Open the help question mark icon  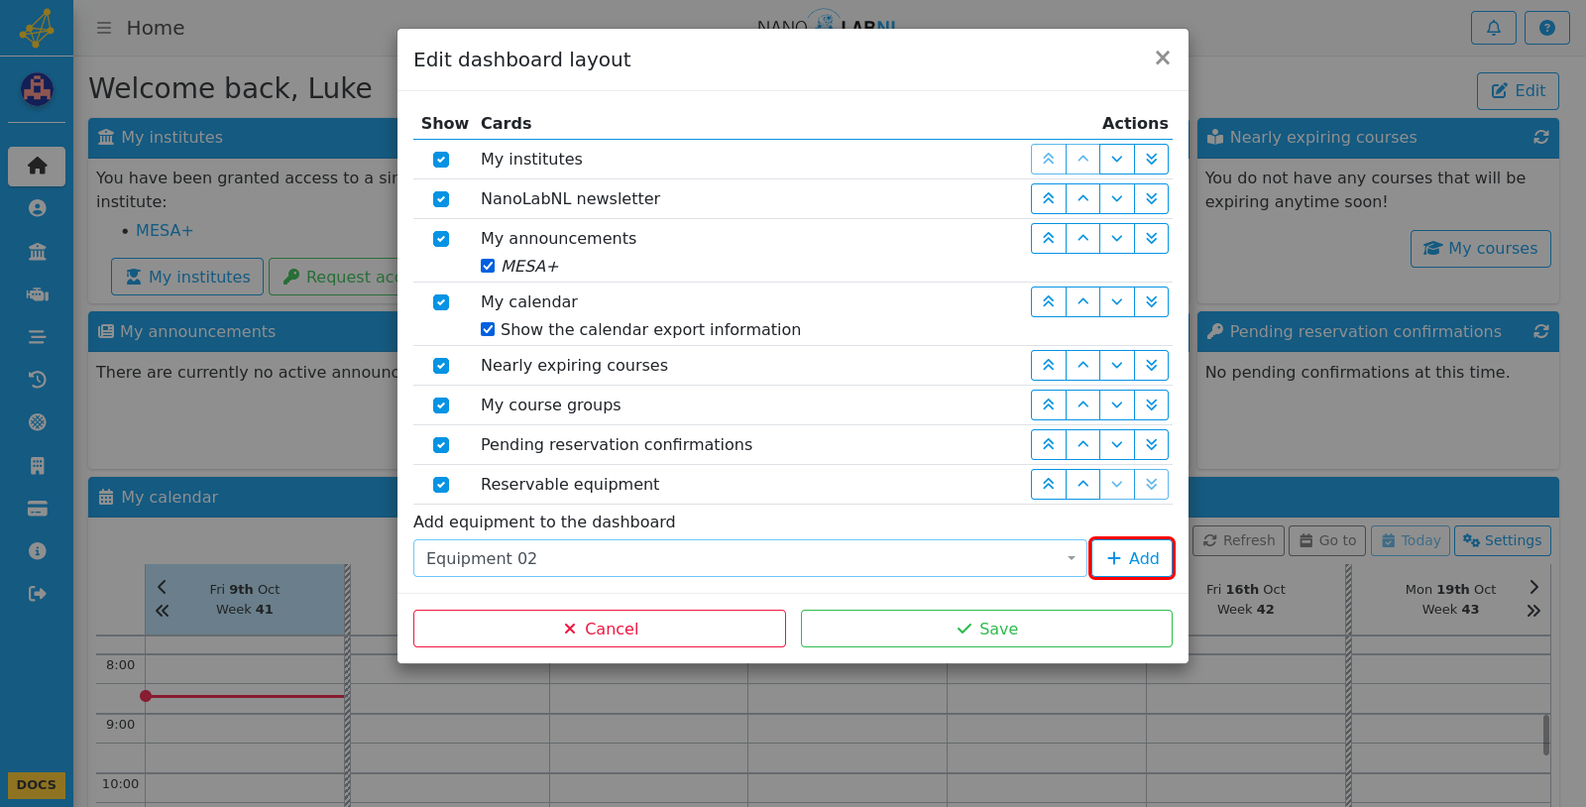tap(1546, 28)
